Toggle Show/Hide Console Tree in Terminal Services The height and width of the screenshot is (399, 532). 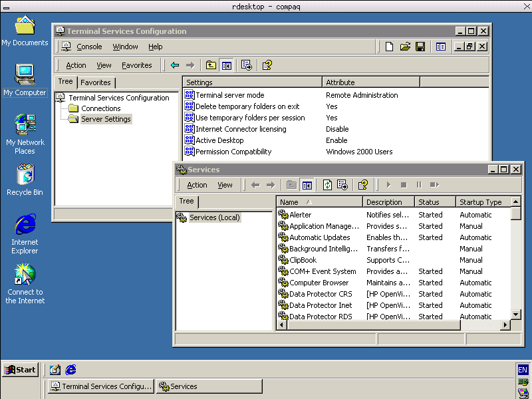pyautogui.click(x=226, y=65)
